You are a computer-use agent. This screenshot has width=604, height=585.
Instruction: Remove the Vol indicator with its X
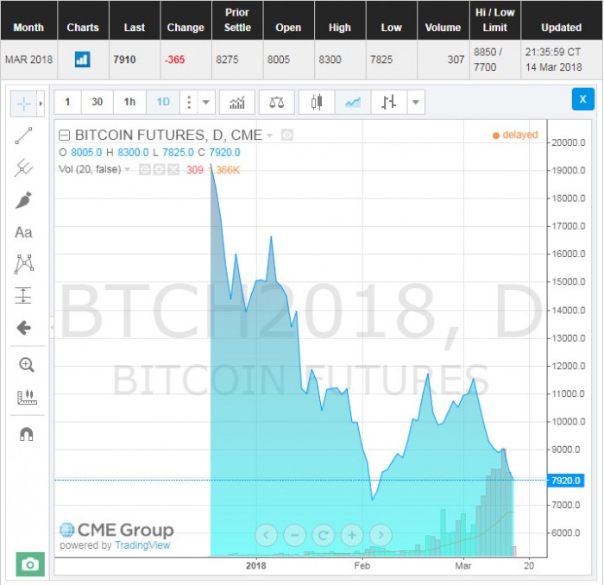[173, 169]
